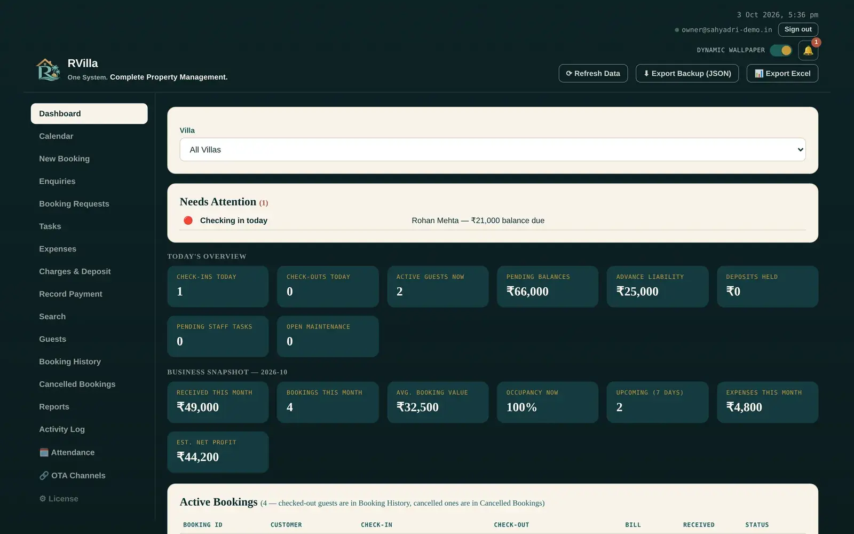Open License in the sidebar

click(89, 498)
